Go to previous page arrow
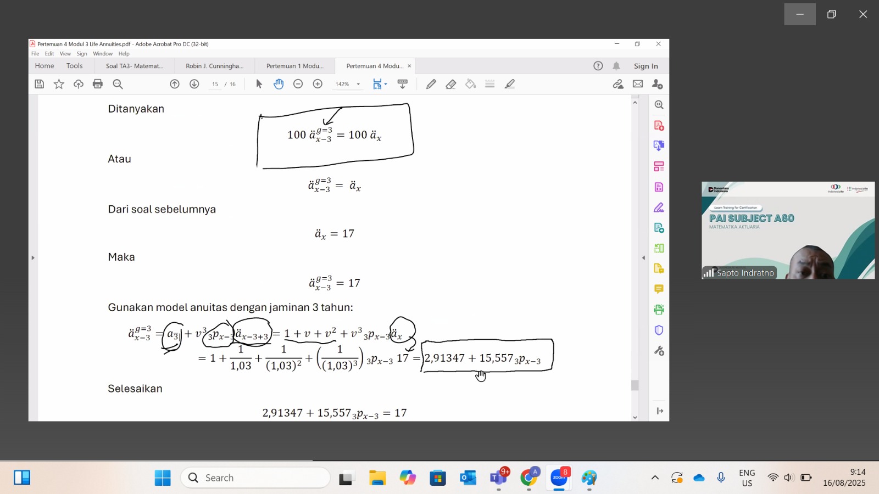879x494 pixels. [x=175, y=84]
